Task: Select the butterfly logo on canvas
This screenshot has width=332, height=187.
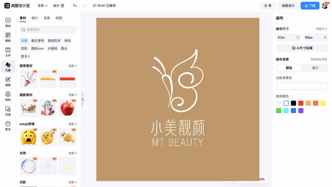Action: [178, 81]
